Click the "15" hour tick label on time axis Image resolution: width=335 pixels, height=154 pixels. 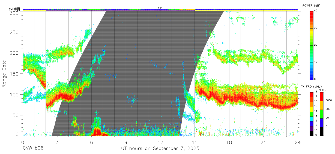195,142
